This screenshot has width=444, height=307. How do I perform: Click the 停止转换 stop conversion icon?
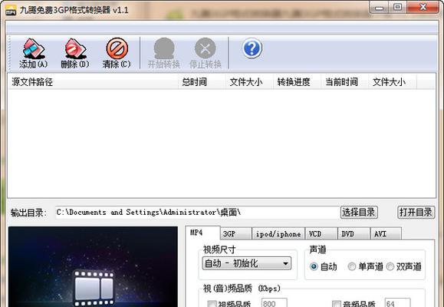[x=206, y=48]
